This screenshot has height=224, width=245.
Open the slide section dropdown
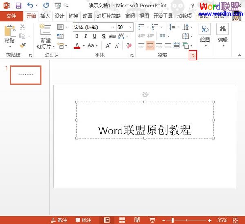pos(62,45)
